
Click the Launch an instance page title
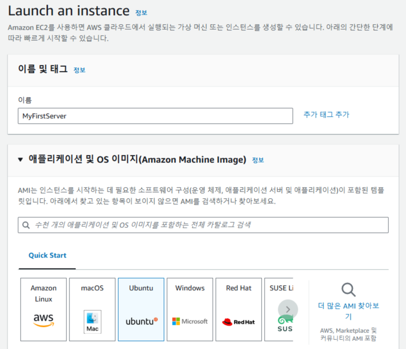68,11
